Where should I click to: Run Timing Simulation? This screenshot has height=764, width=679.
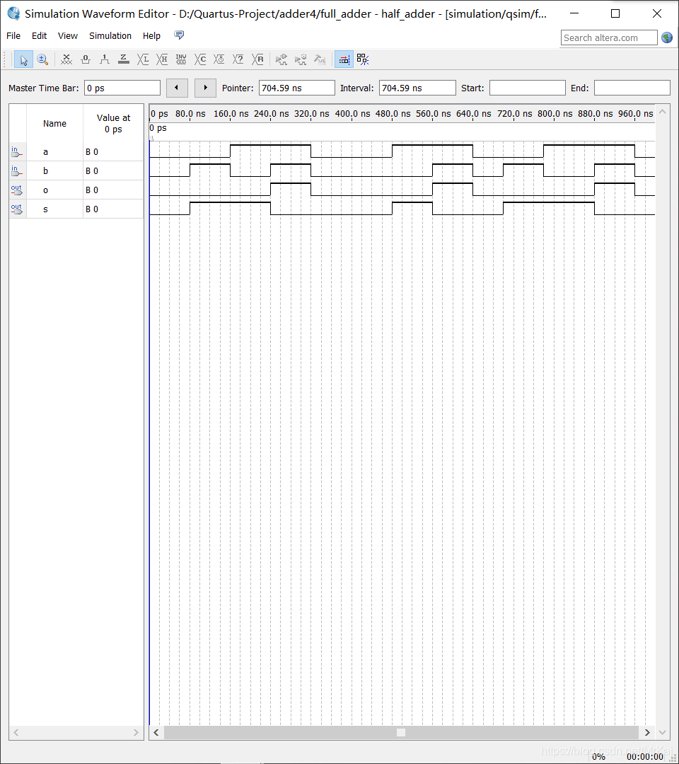301,59
